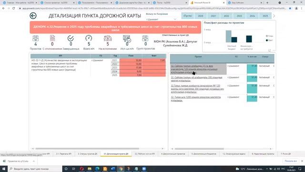This screenshot has height=172, width=305.
Task: Open Opera from the taskbar
Action: 81,169
